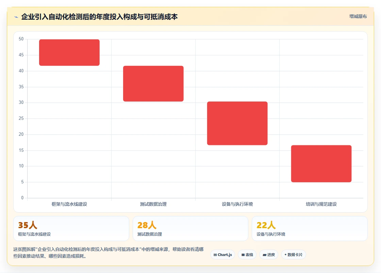Click y-axis tick value 50
This screenshot has width=381, height=273.
21,39
